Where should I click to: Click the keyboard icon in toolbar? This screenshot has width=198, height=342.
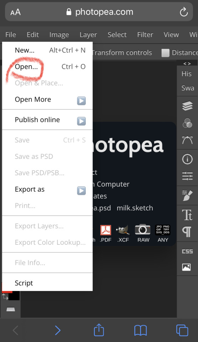pos(10,309)
